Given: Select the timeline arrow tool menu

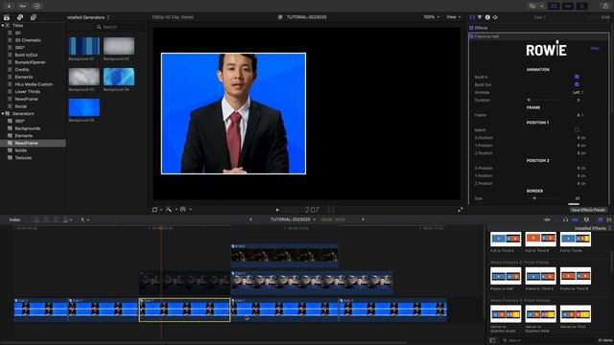Looking at the screenshot, I should pos(84,219).
